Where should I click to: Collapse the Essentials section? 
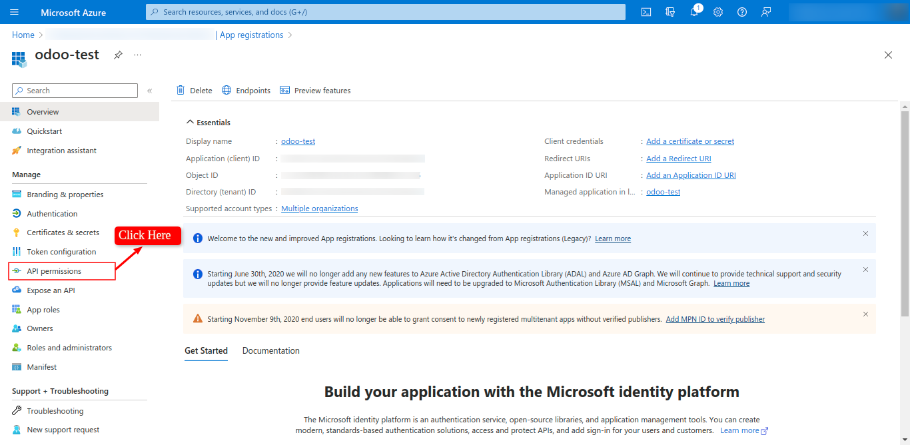208,123
